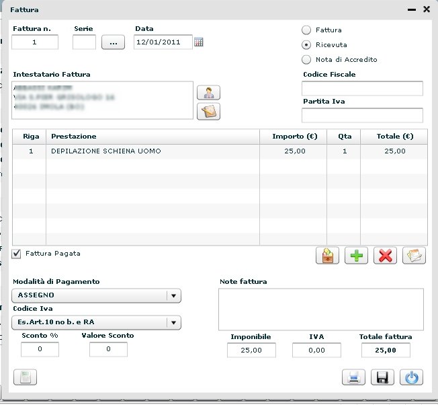
Task: Click the Totale cell in row 1
Action: (x=394, y=151)
